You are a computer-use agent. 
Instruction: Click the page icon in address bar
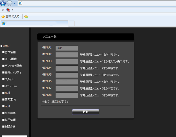point(21,3)
